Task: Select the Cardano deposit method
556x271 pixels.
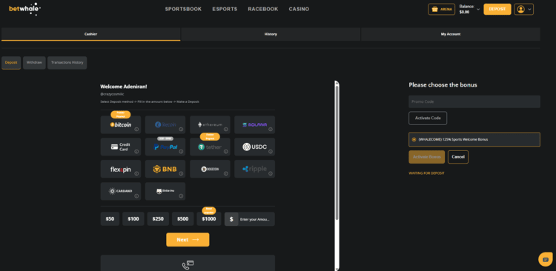Action: pos(121,191)
